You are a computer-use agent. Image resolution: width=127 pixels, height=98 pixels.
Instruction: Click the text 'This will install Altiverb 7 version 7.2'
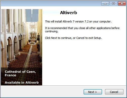coord(67,21)
